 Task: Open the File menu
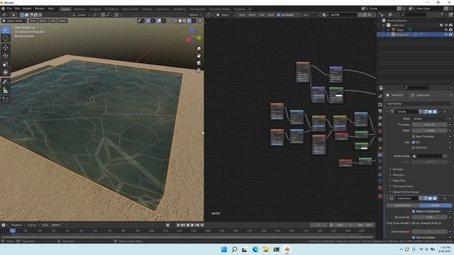[x=9, y=8]
